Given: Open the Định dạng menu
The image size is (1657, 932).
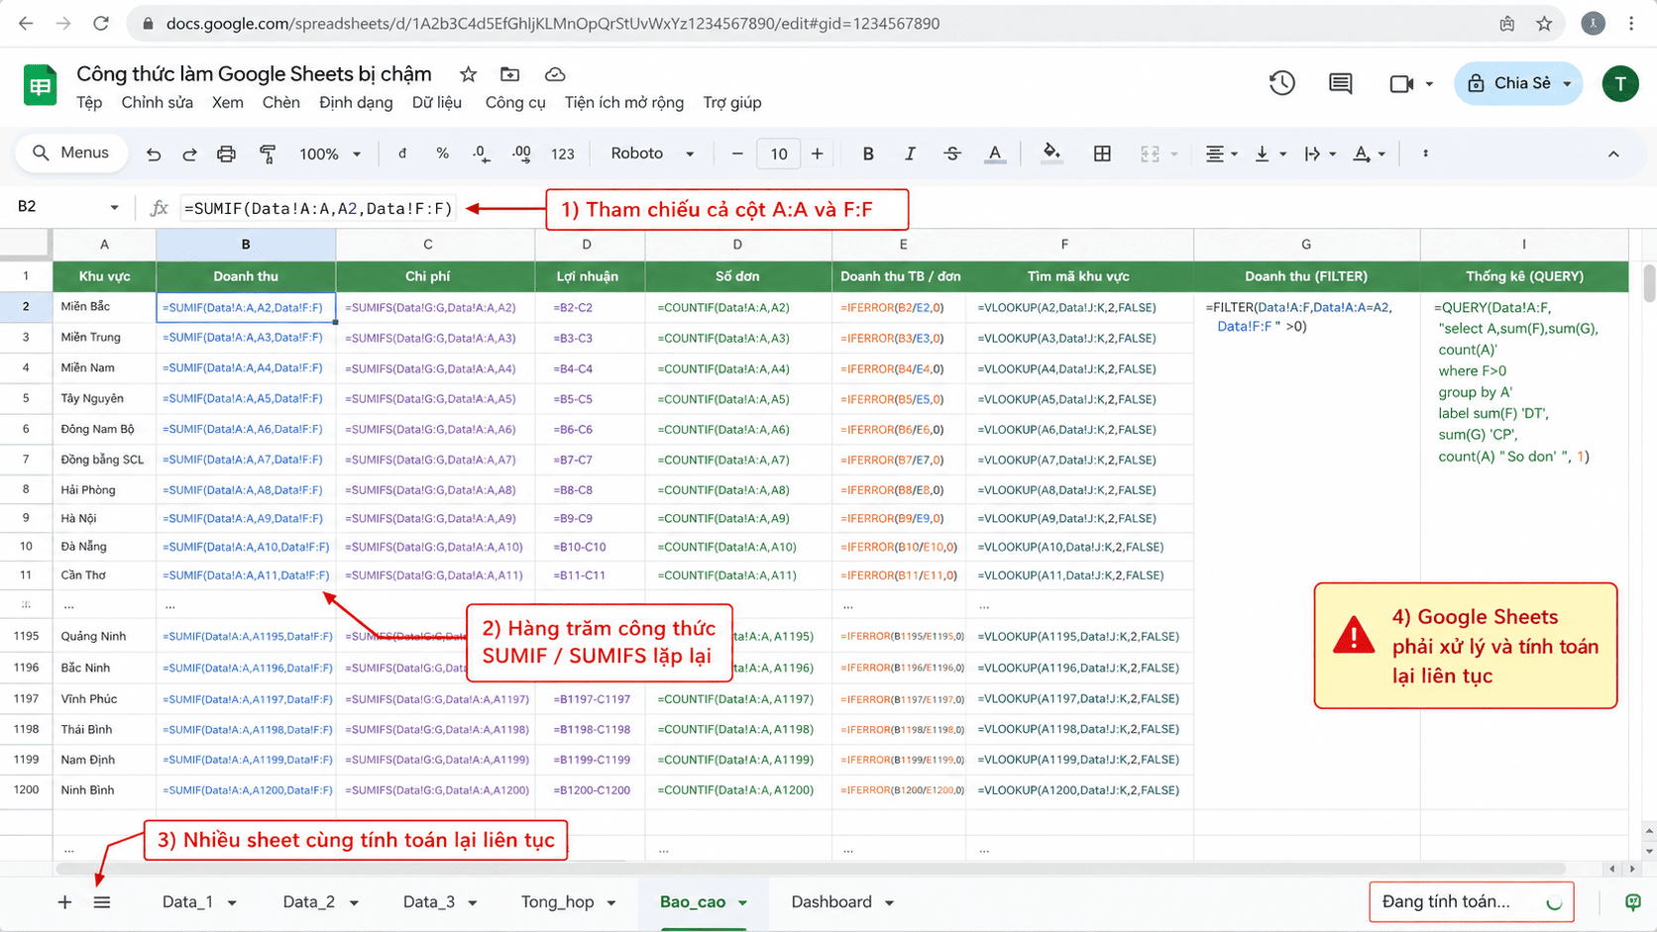Looking at the screenshot, I should (x=356, y=103).
